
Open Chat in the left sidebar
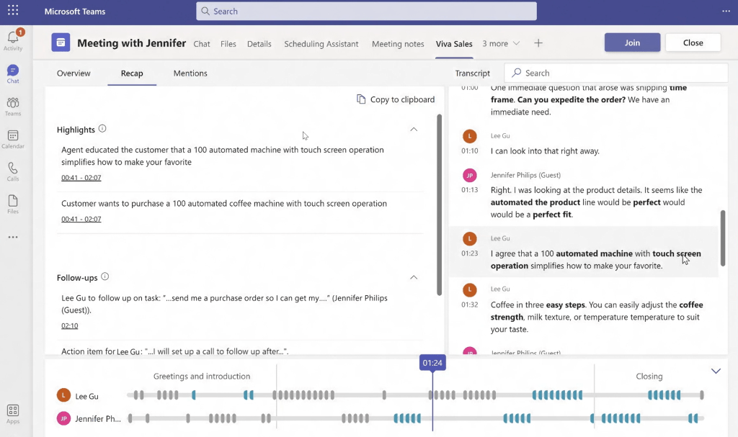click(13, 74)
